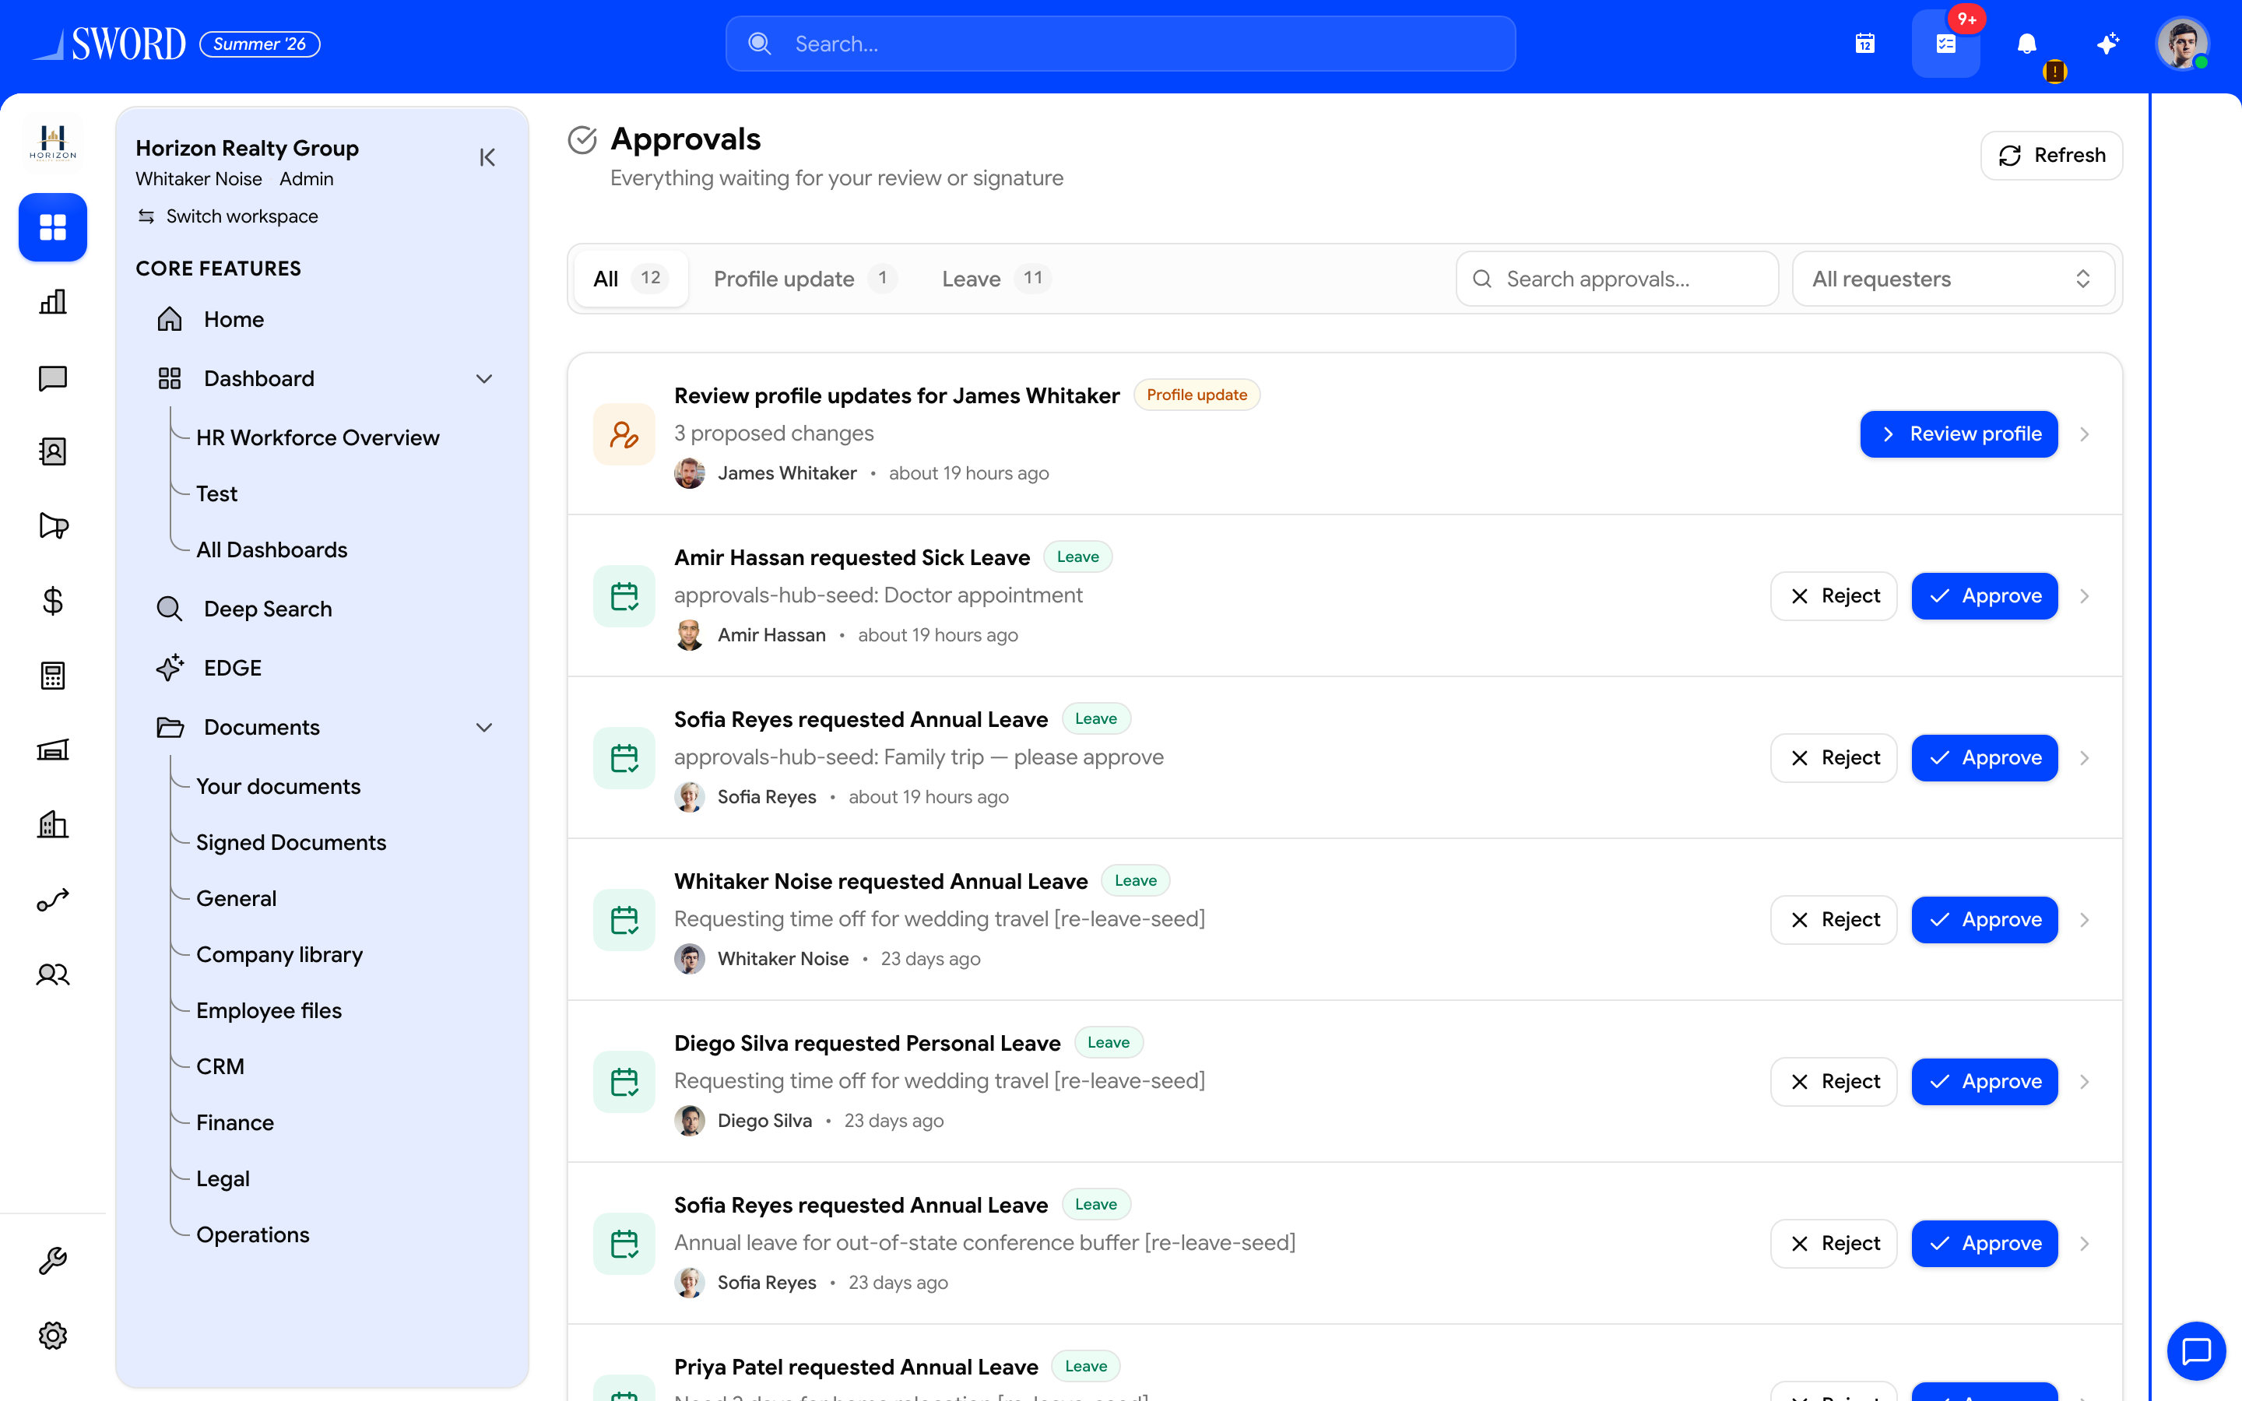Reject Sofia Reyes' conference buffer leave
The image size is (2242, 1401).
1833,1244
